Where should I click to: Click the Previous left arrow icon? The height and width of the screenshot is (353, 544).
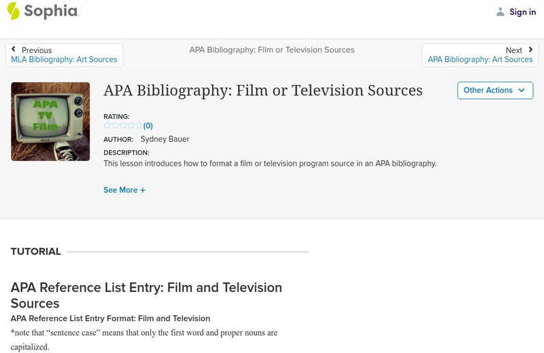click(14, 50)
